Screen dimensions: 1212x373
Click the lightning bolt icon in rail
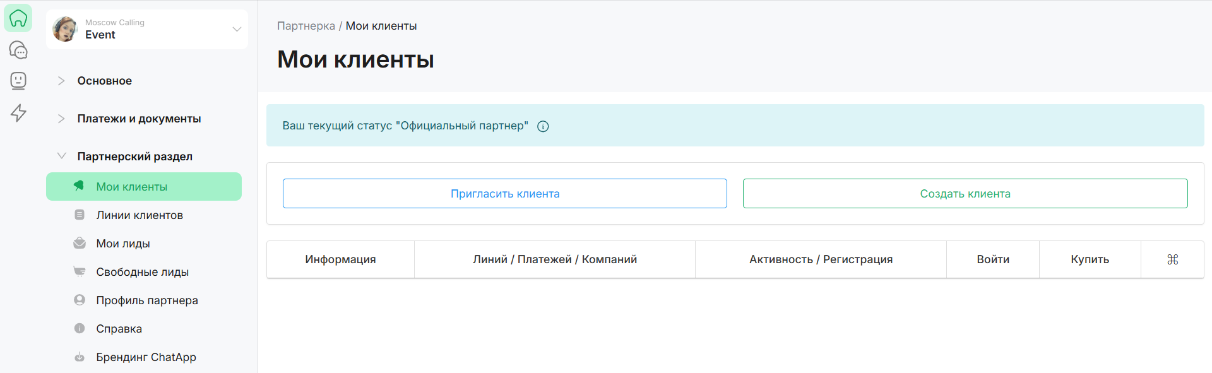(x=18, y=113)
